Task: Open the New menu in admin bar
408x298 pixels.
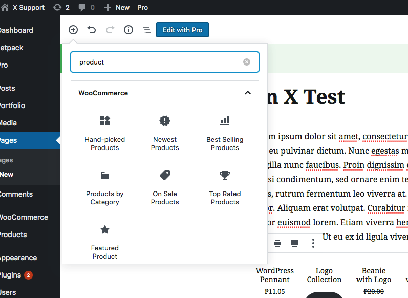Action: click(x=117, y=8)
